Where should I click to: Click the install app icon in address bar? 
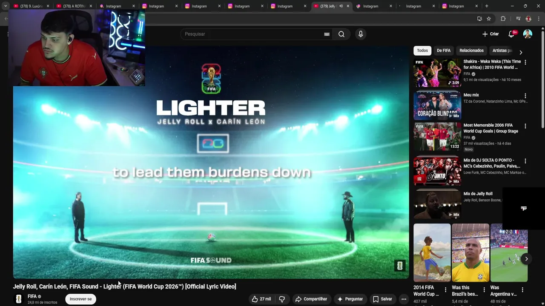479,19
